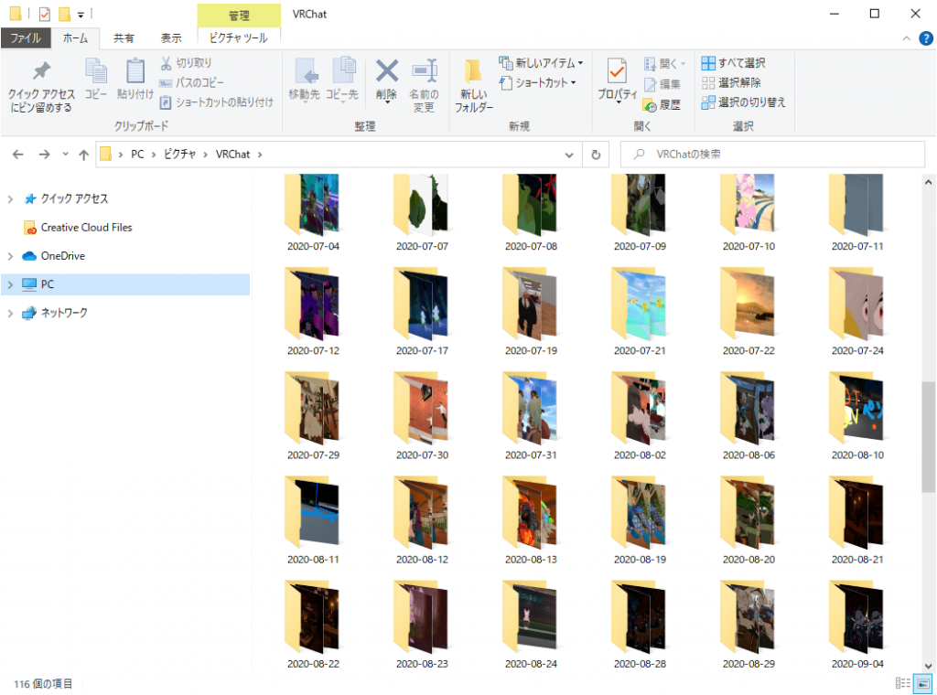Select folder 2020-08-13
Image resolution: width=937 pixels, height=695 pixels.
coord(531,520)
